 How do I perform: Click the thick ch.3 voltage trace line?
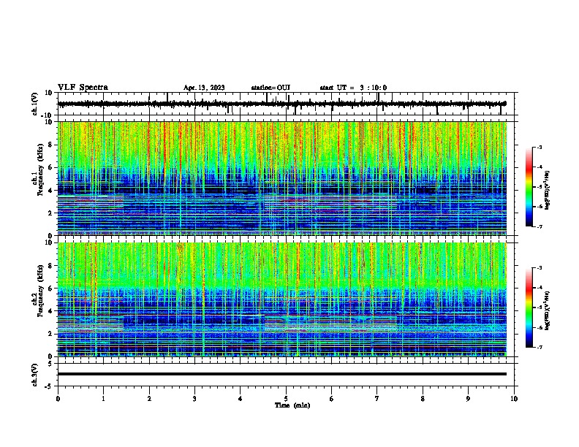click(282, 374)
